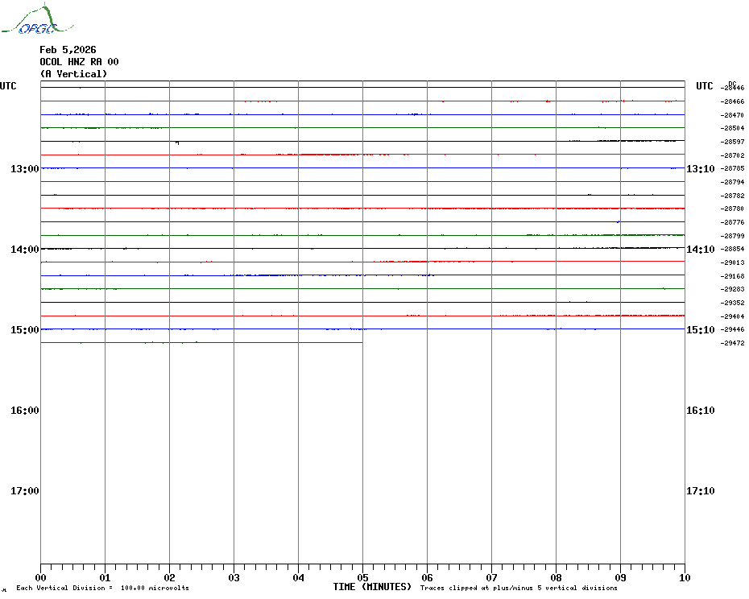Click the Traces clipped footnote text
Viewport: 749px width, 599px height.
519,589
